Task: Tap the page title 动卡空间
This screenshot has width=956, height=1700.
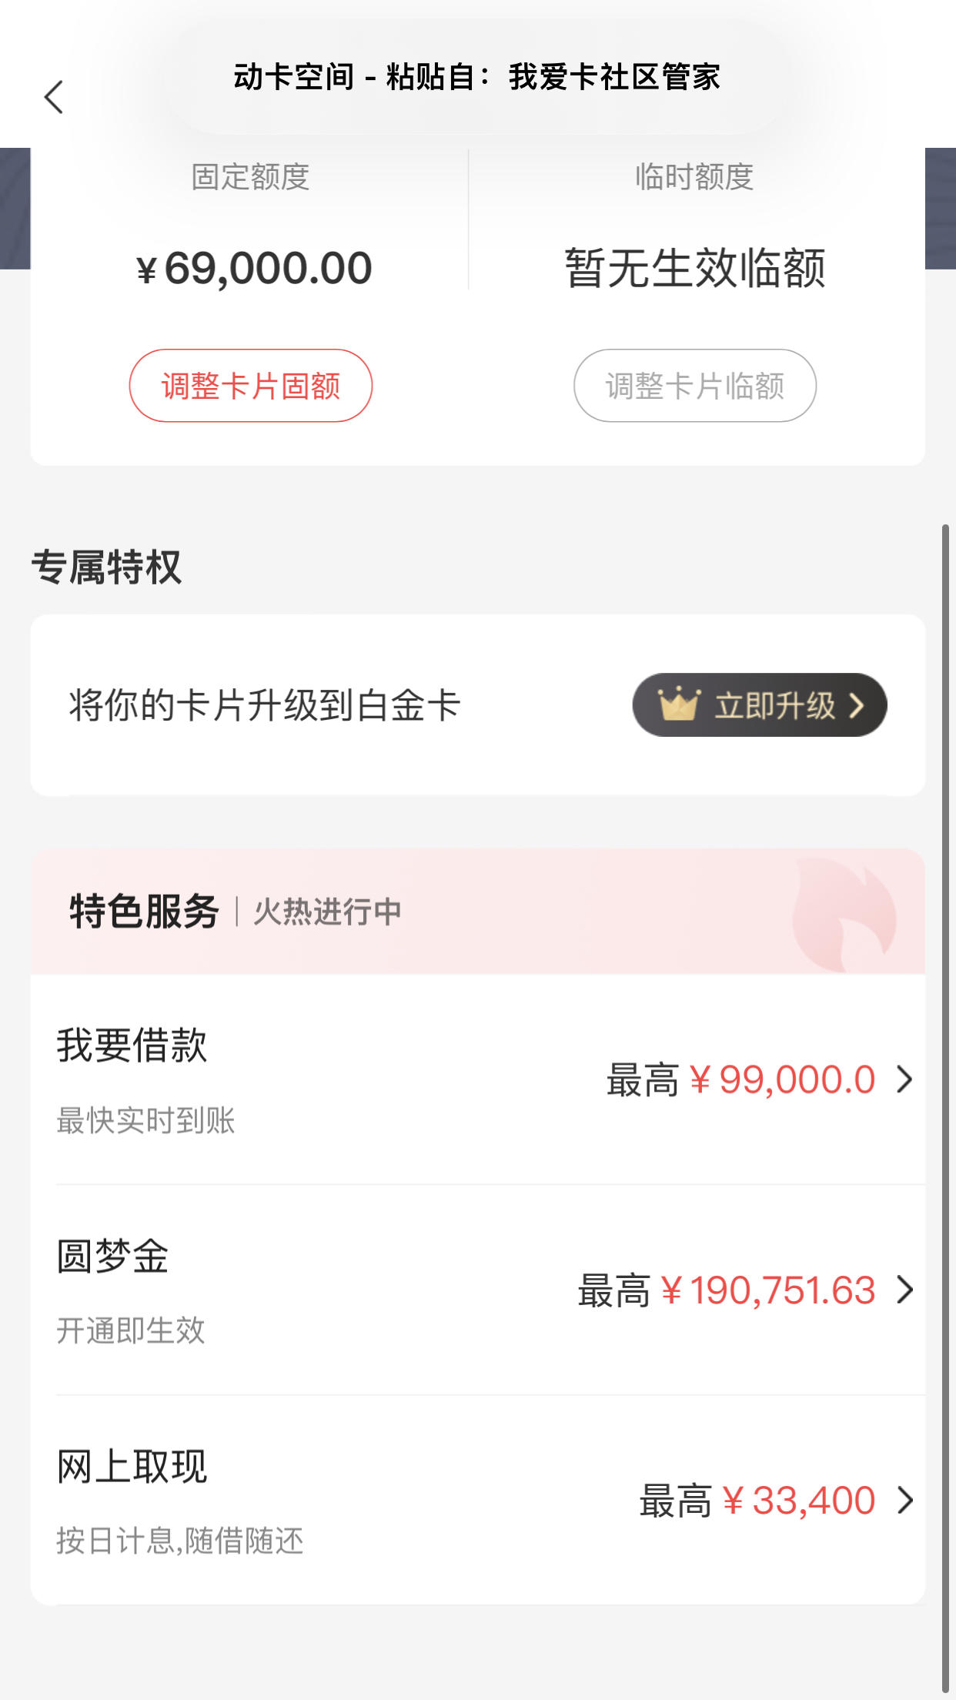Action: 293,77
